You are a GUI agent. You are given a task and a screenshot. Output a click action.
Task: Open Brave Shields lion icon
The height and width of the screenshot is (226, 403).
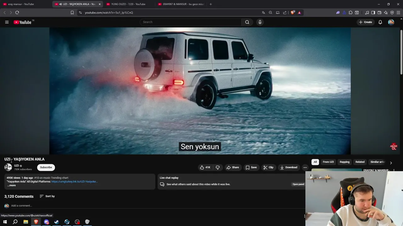click(x=292, y=13)
